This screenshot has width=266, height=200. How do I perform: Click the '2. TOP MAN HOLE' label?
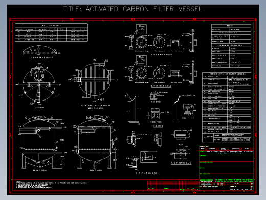(x=161, y=86)
